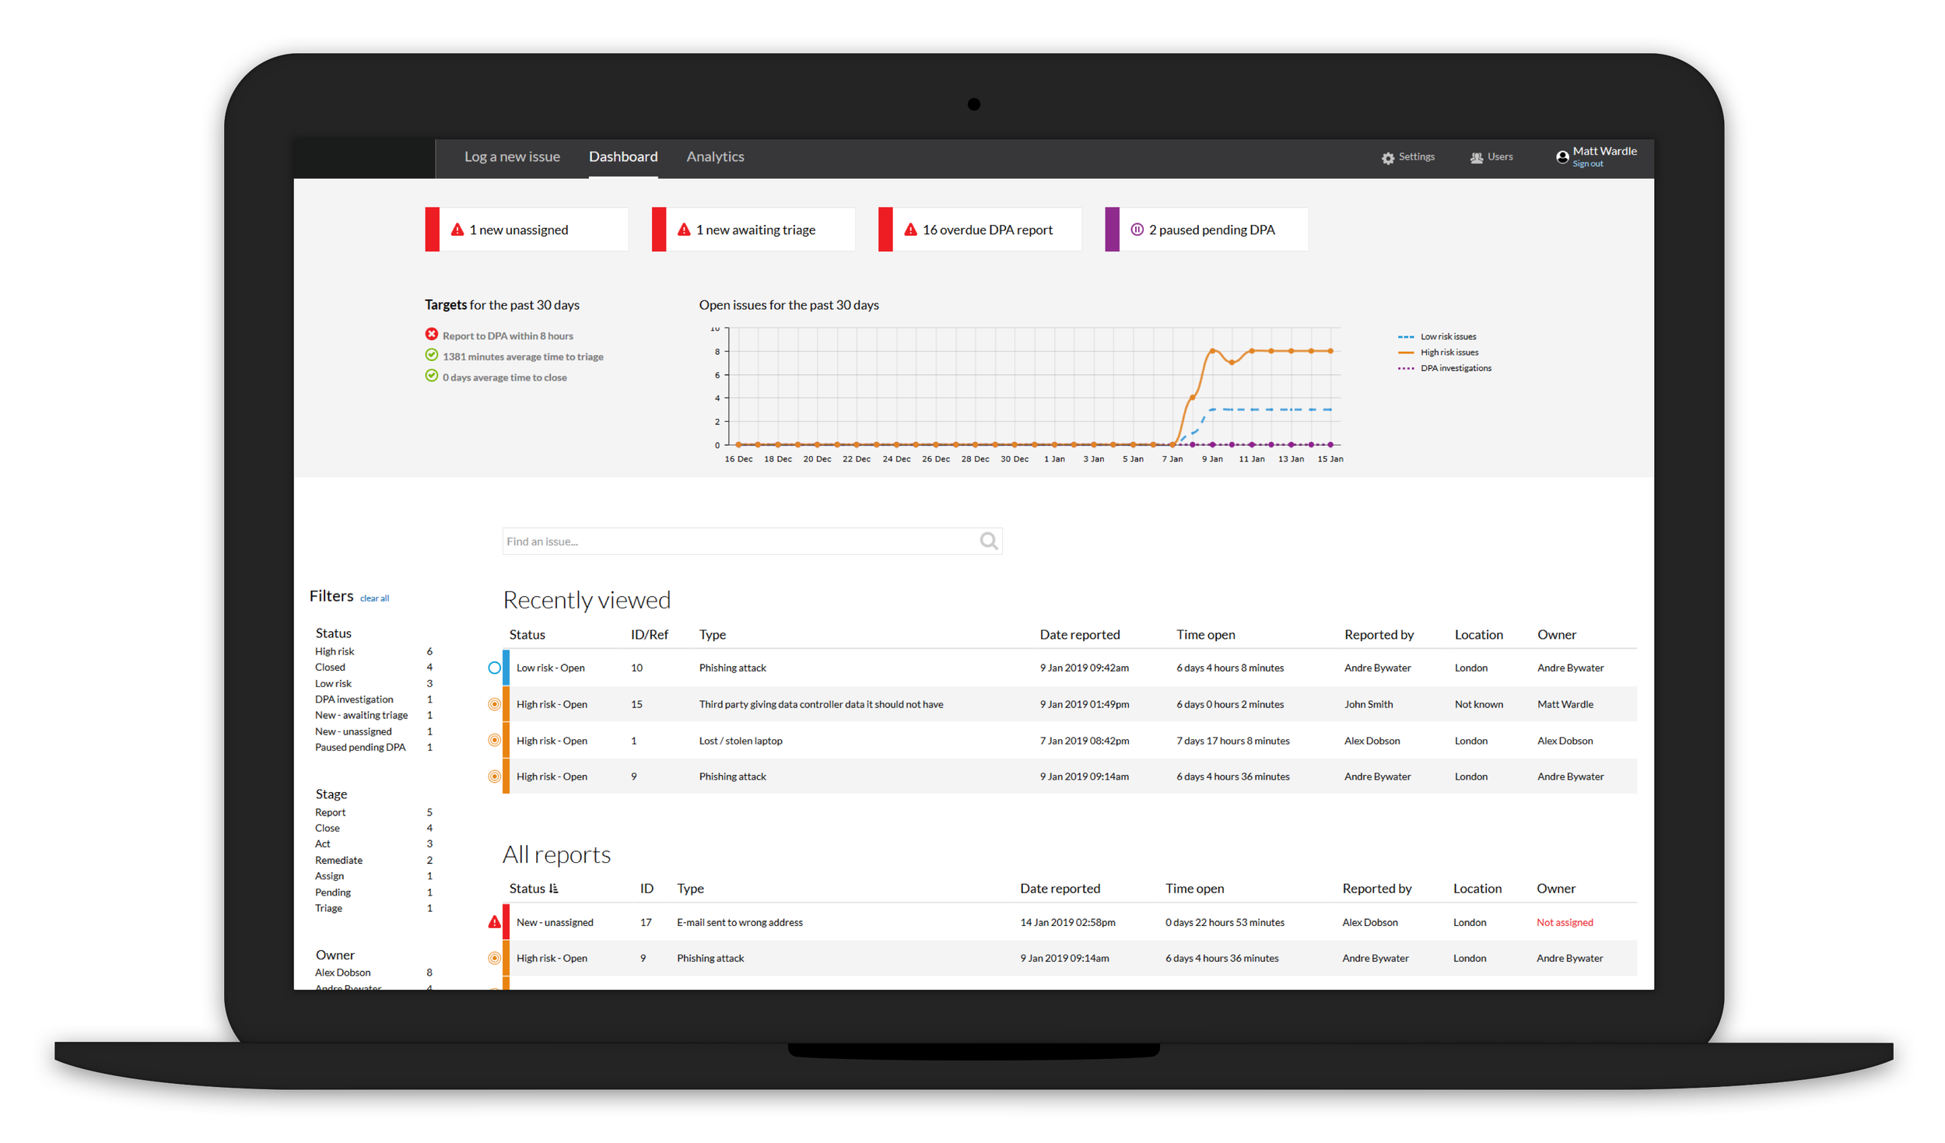
Task: Click the Status column sort icon in All reports
Action: [x=554, y=889]
